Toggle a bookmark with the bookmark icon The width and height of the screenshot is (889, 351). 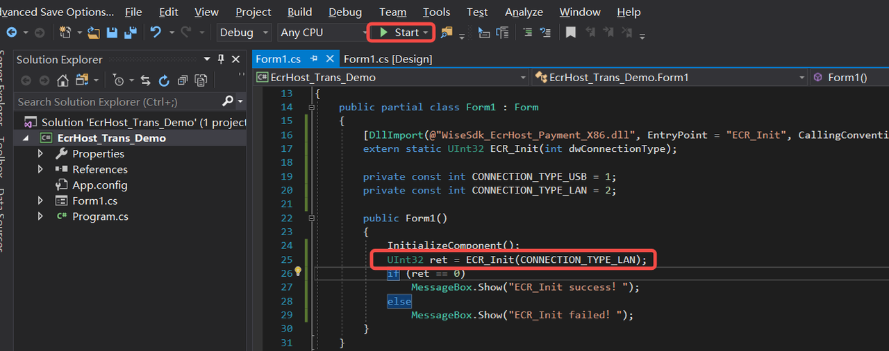pyautogui.click(x=570, y=33)
